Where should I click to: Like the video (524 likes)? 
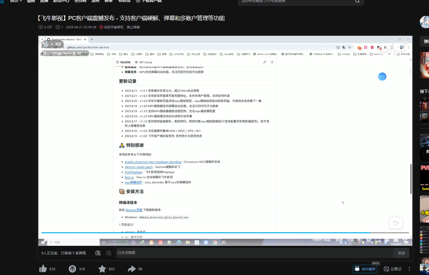(43, 269)
